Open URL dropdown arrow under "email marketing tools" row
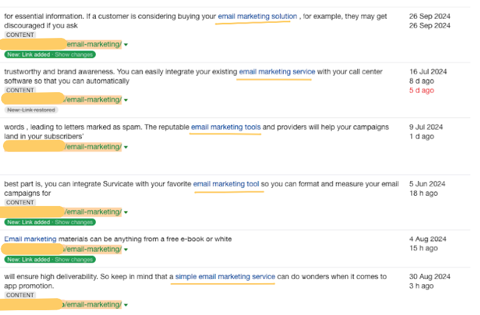This screenshot has width=480, height=315. [126, 147]
